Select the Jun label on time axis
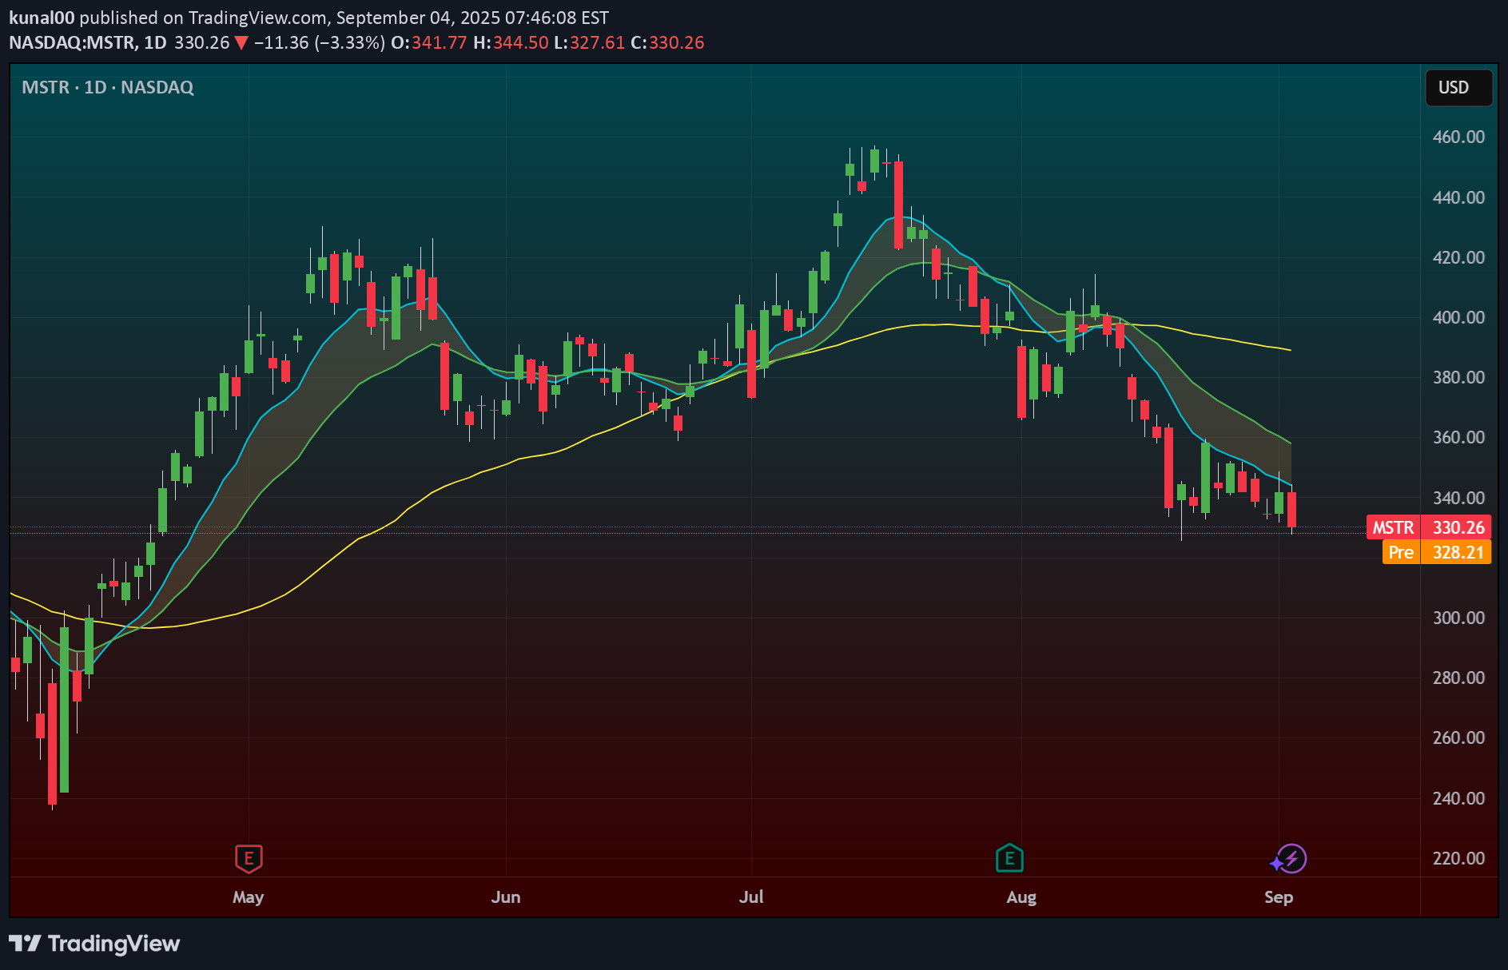Screen dimensions: 1508x970 point(505,896)
